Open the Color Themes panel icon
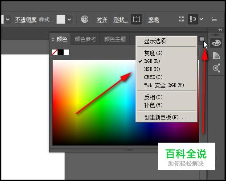Viewport: 226px width, 181px height. [216, 68]
